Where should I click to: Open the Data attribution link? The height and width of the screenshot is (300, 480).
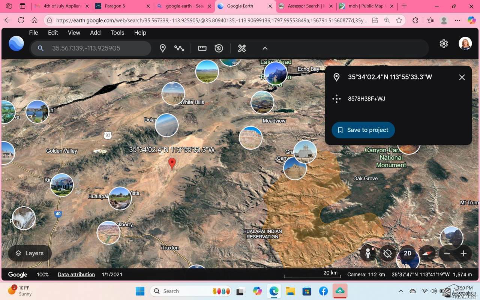(x=76, y=274)
